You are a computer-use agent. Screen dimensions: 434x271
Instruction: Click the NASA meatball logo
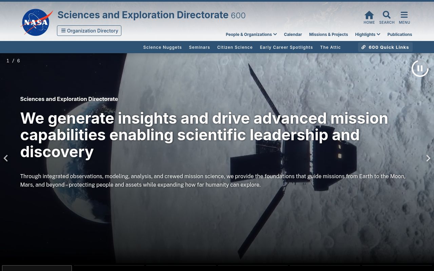[x=37, y=22]
